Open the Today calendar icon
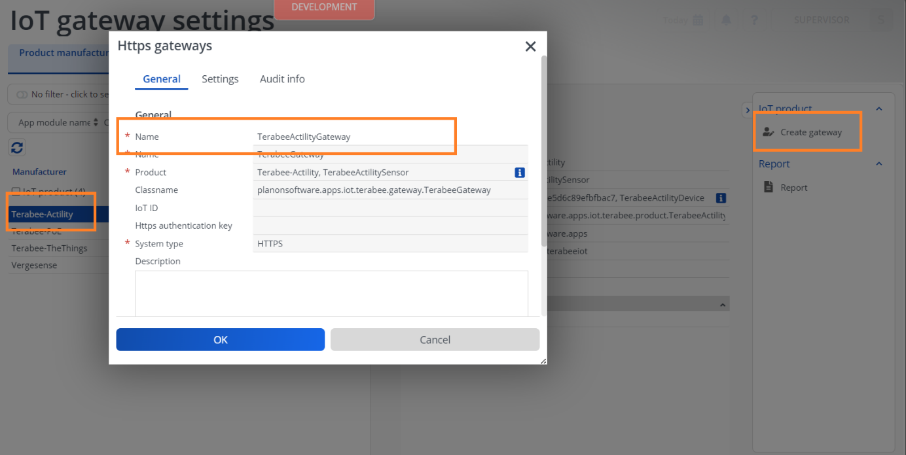 point(698,20)
